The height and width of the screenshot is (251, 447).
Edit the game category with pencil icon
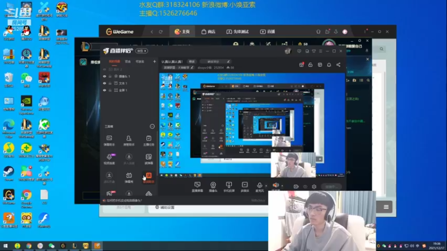(x=192, y=67)
